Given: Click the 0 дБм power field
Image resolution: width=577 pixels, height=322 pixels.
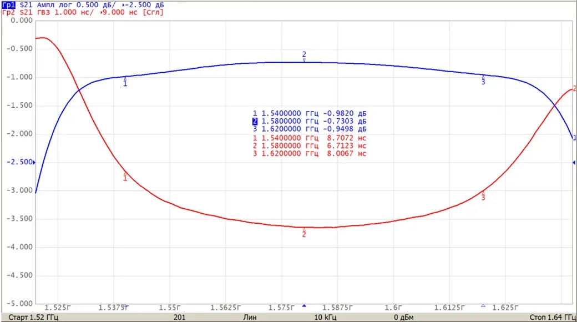Looking at the screenshot, I should pyautogui.click(x=404, y=317).
